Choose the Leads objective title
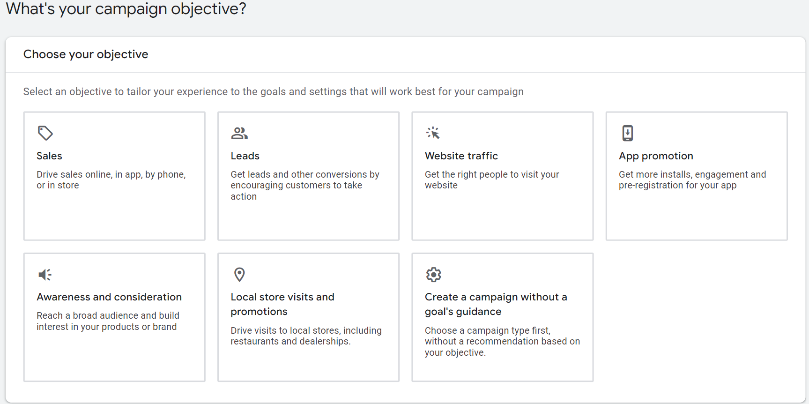This screenshot has width=809, height=404. [x=245, y=156]
